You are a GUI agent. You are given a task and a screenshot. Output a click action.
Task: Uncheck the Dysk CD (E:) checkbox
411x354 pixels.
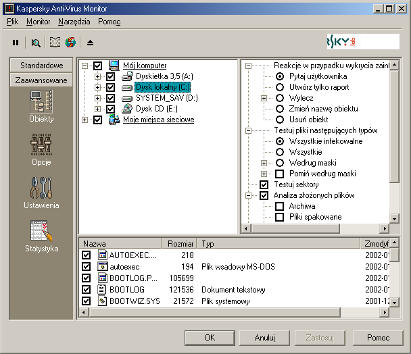[x=111, y=109]
